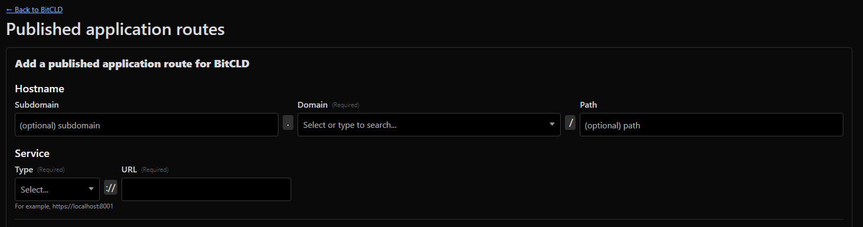Click the Service section heading
The width and height of the screenshot is (863, 227).
point(32,153)
